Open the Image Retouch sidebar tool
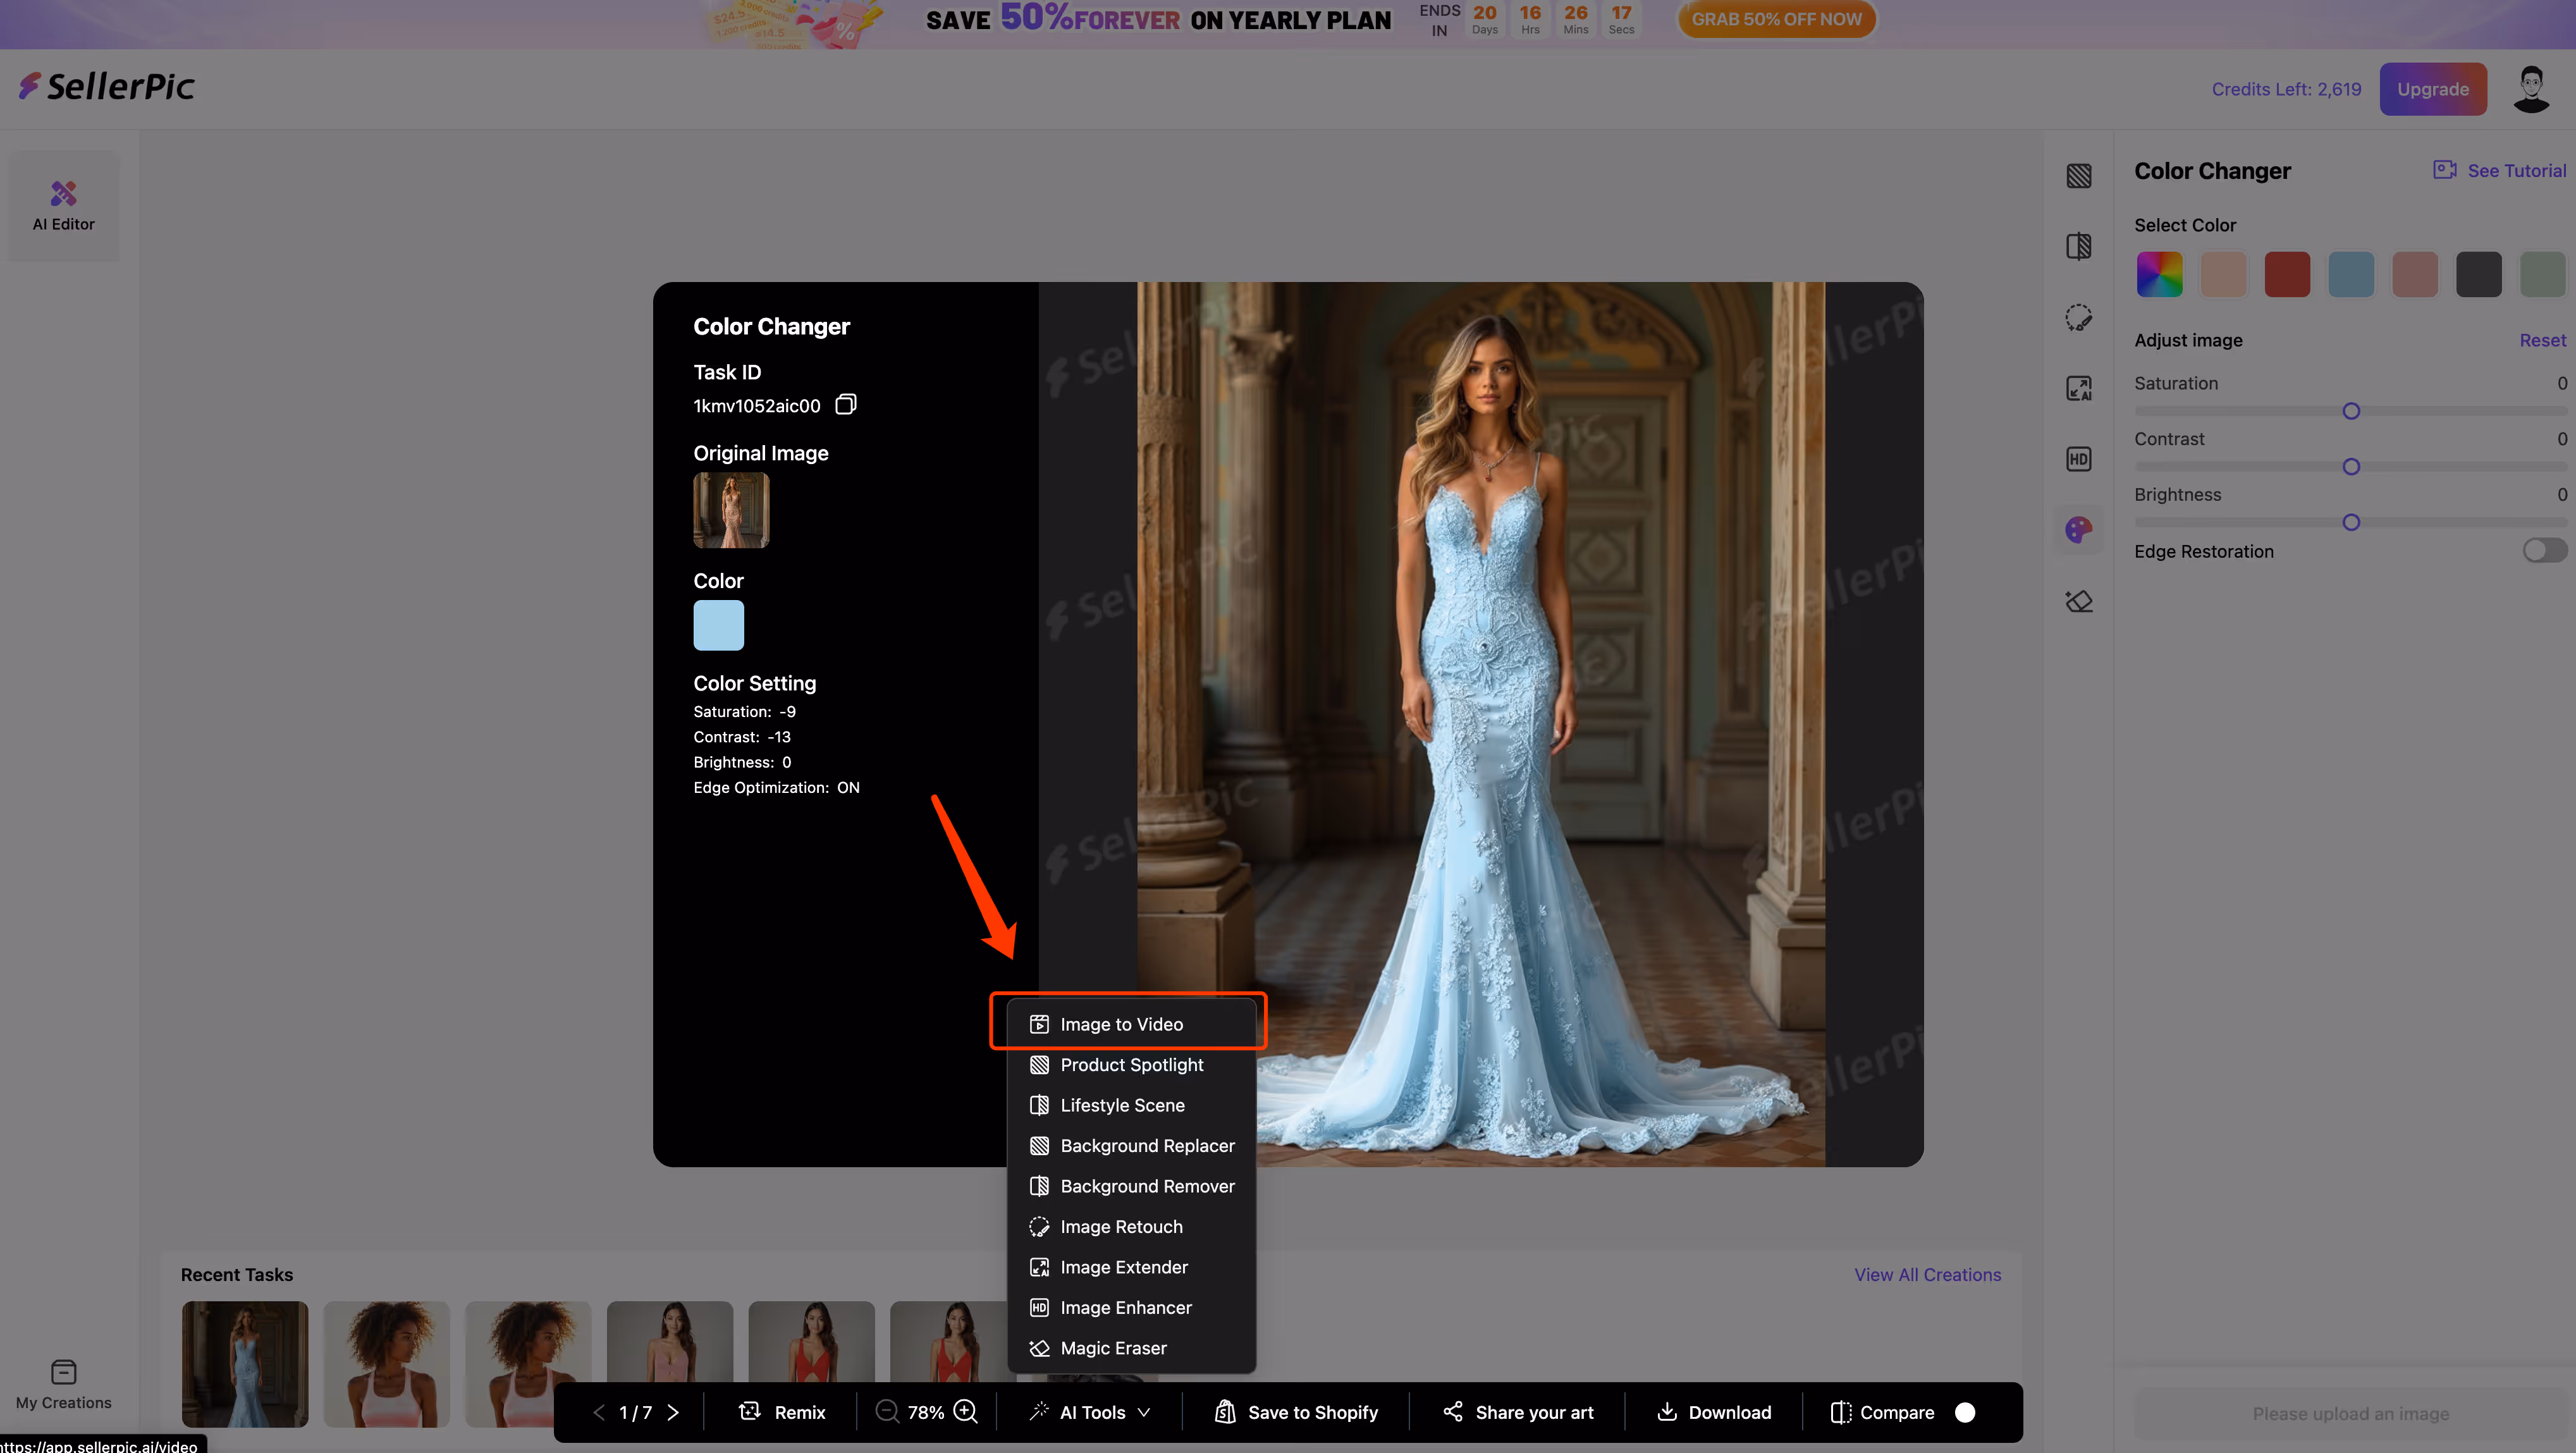The height and width of the screenshot is (1453, 2576). 2078,318
